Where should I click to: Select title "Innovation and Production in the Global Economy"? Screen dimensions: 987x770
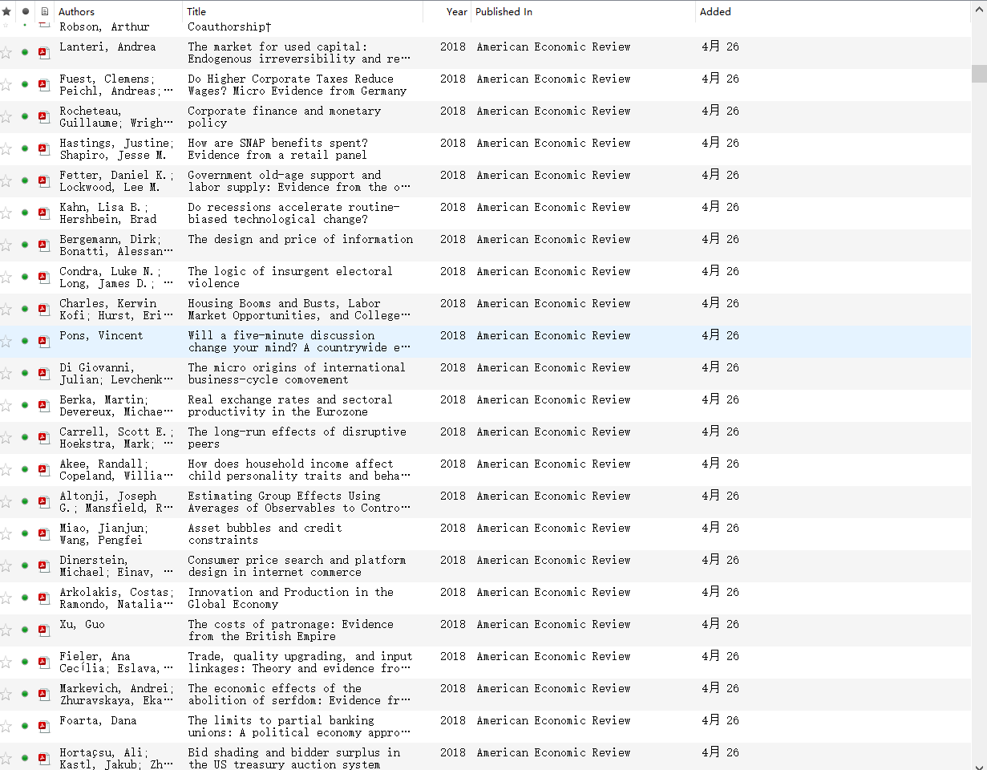(x=291, y=598)
